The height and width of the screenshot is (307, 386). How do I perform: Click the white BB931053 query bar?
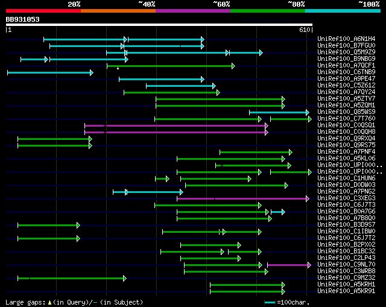(x=159, y=25)
